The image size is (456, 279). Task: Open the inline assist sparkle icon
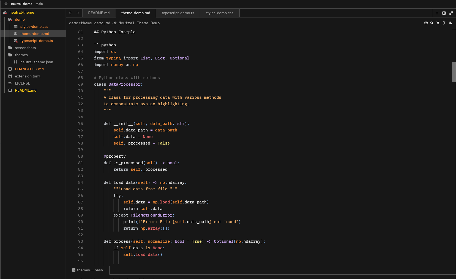pos(438,23)
